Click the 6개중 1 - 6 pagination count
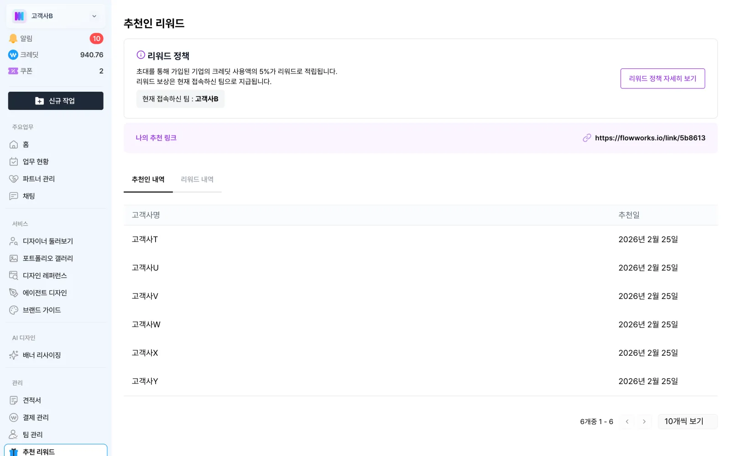730x456 pixels. 596,422
